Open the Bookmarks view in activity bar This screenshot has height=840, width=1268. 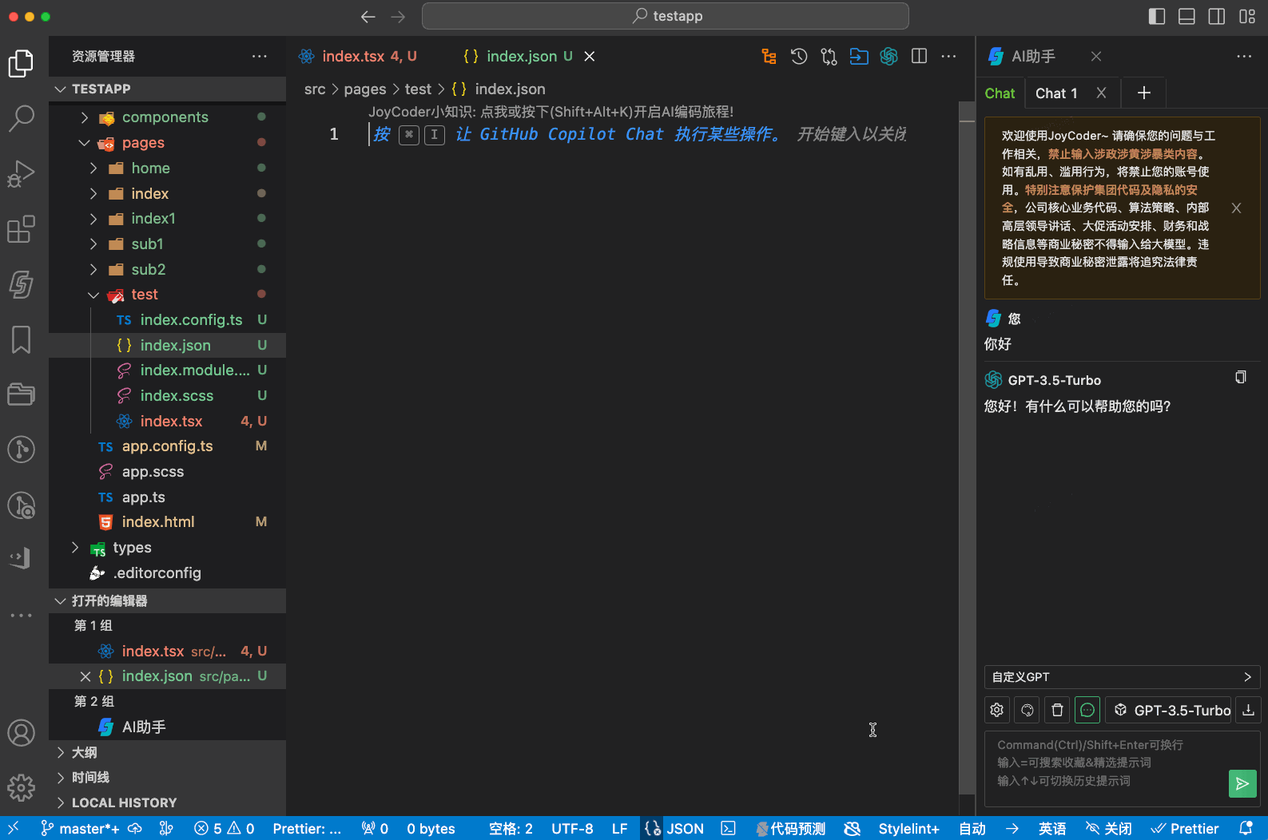point(22,339)
